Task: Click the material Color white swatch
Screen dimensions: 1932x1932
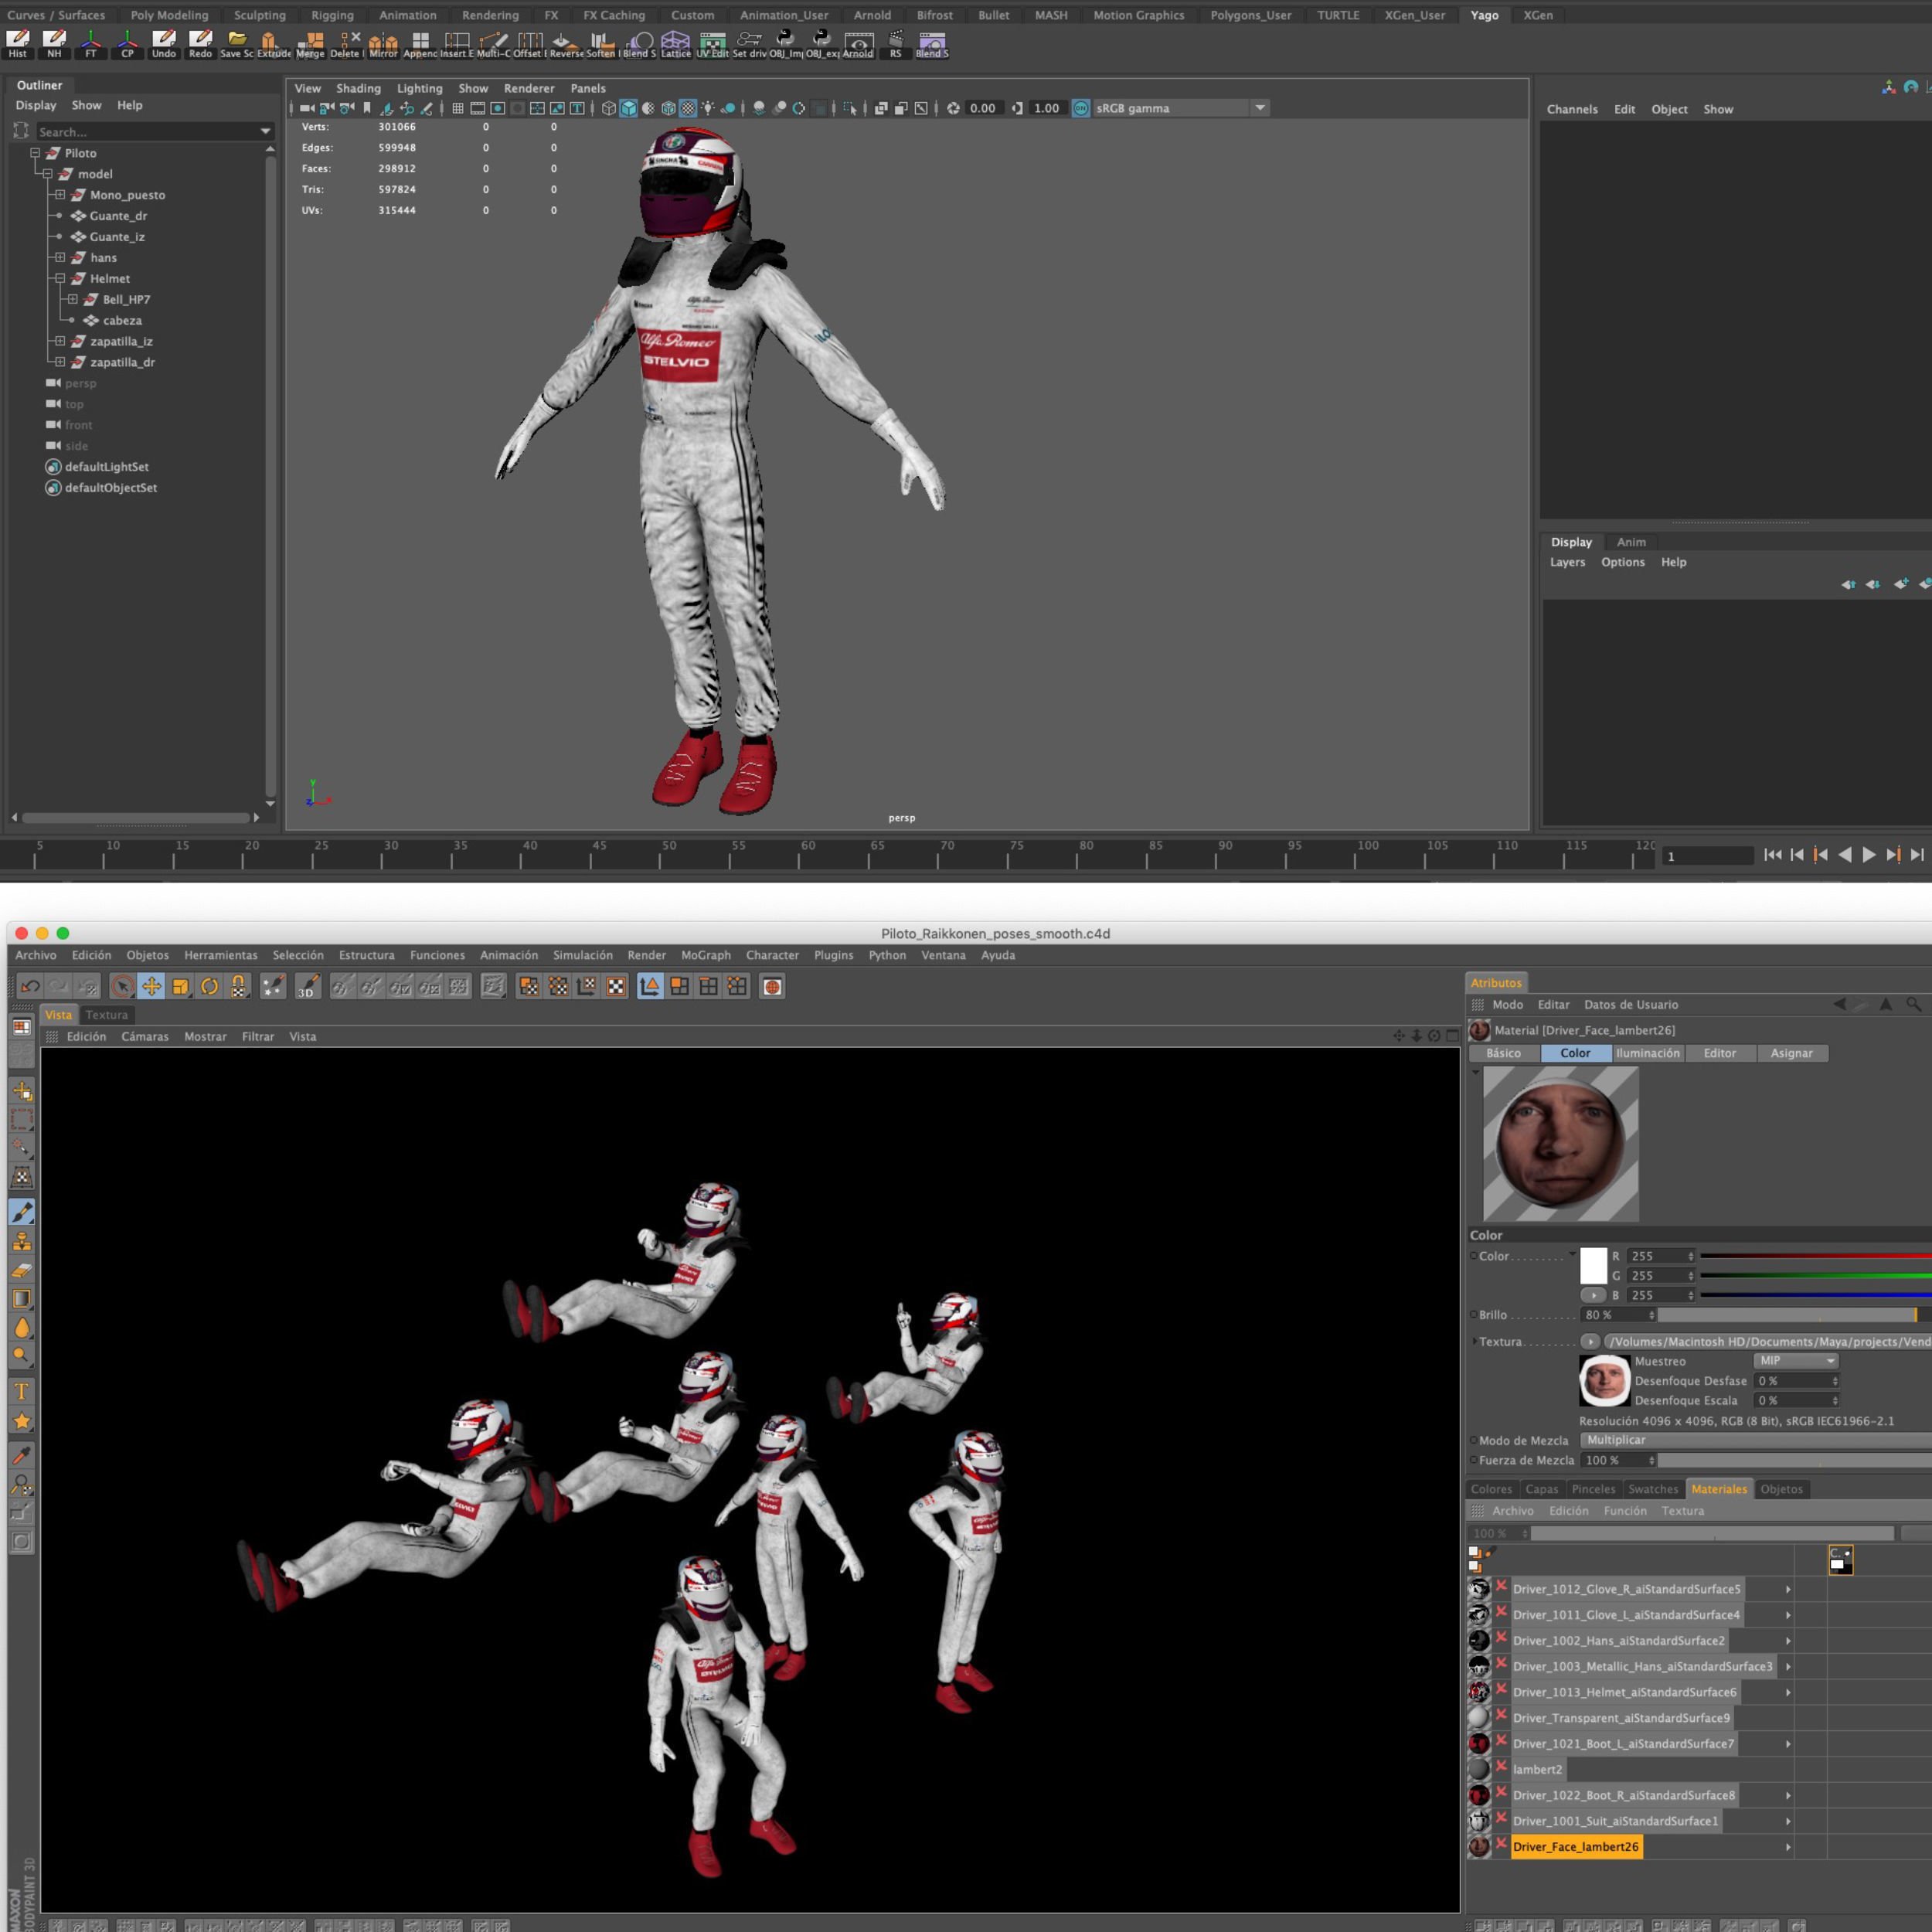Action: [1593, 1266]
